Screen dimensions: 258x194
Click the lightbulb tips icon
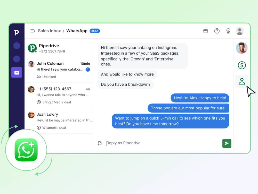pos(228,31)
